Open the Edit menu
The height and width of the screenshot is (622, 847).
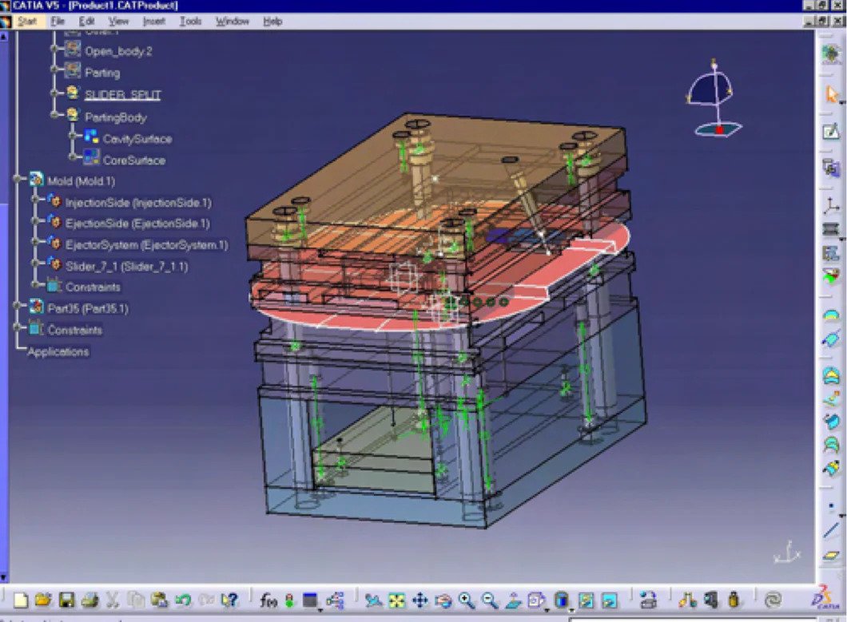click(x=86, y=21)
